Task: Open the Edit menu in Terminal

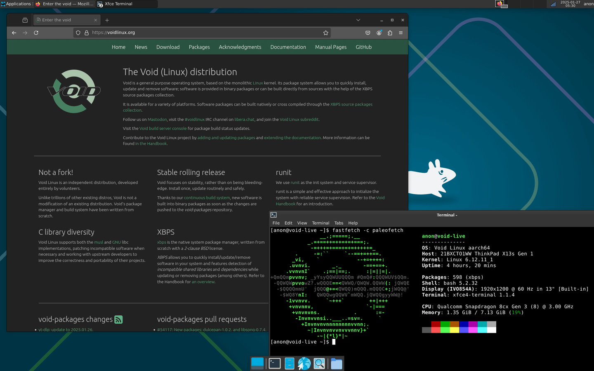Action: pyautogui.click(x=288, y=223)
